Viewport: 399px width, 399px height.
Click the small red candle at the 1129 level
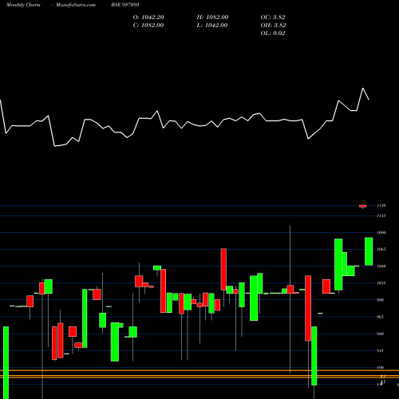362,206
